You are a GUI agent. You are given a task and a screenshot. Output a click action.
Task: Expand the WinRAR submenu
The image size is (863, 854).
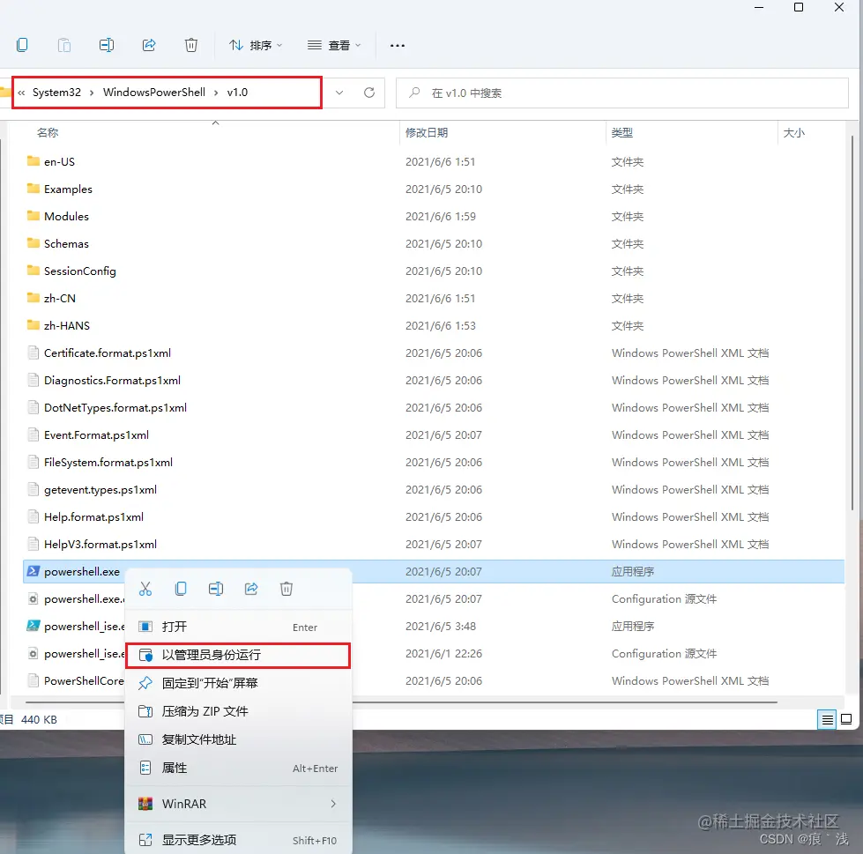click(x=238, y=804)
